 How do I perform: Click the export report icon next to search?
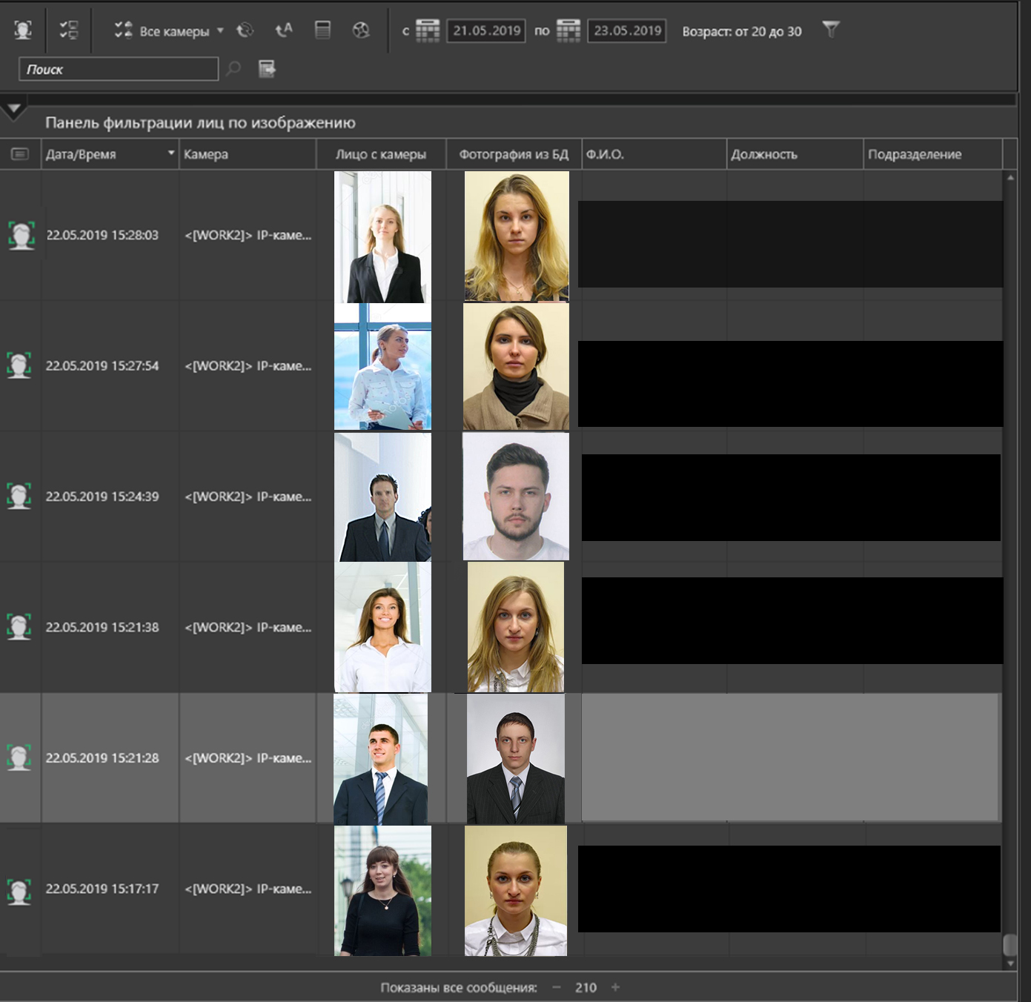click(x=267, y=69)
